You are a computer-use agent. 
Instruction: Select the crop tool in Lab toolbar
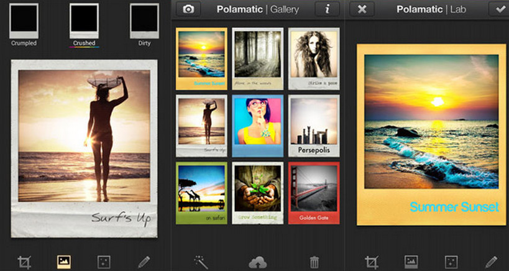(x=372, y=262)
